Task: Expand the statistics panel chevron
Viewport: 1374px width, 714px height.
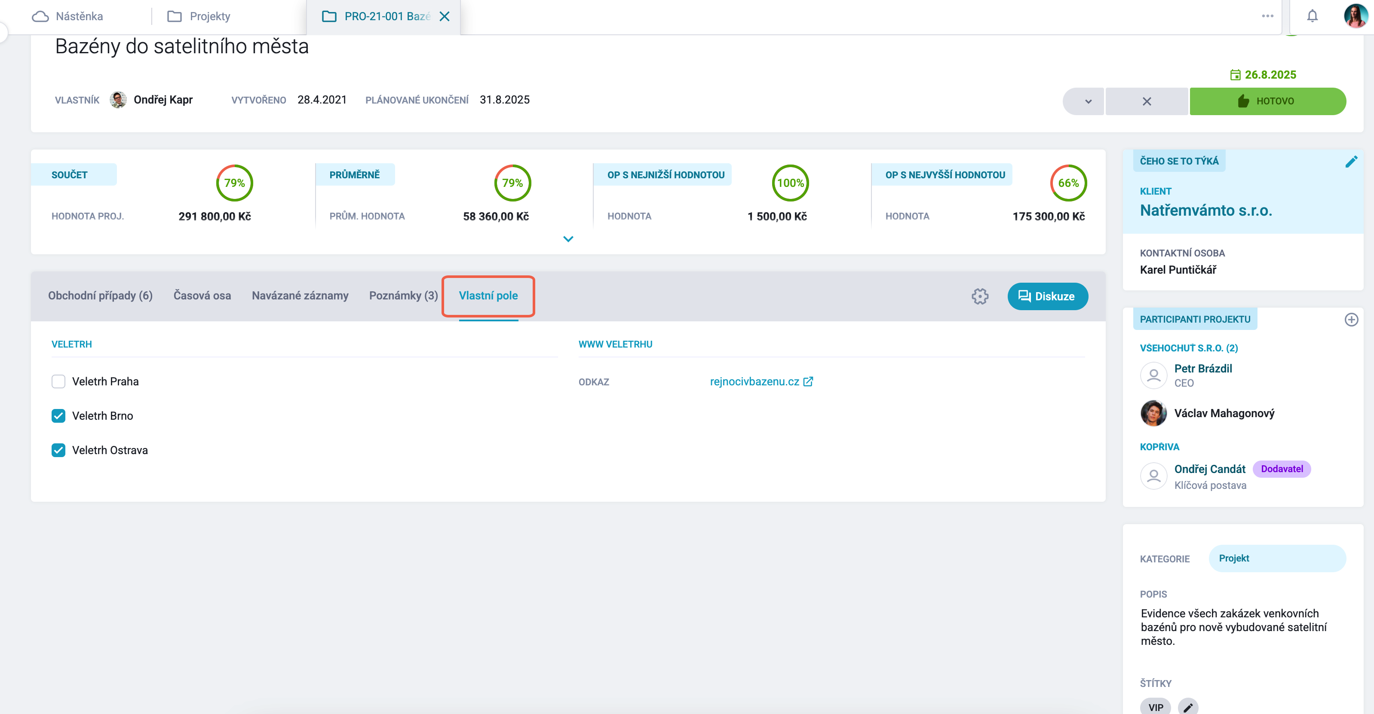Action: (x=568, y=239)
